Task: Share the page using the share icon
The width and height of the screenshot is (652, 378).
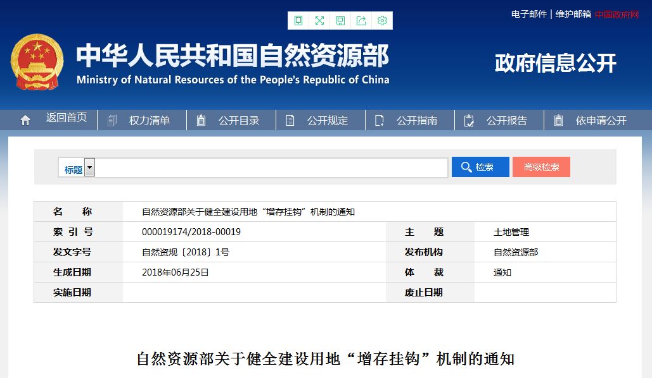Action: click(361, 20)
